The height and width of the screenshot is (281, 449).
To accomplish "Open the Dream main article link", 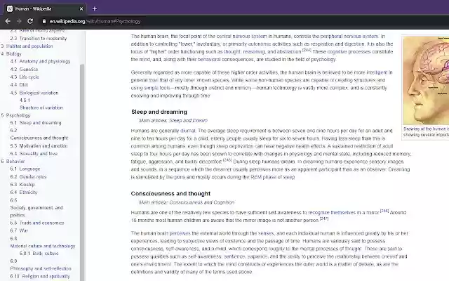I will (199, 121).
